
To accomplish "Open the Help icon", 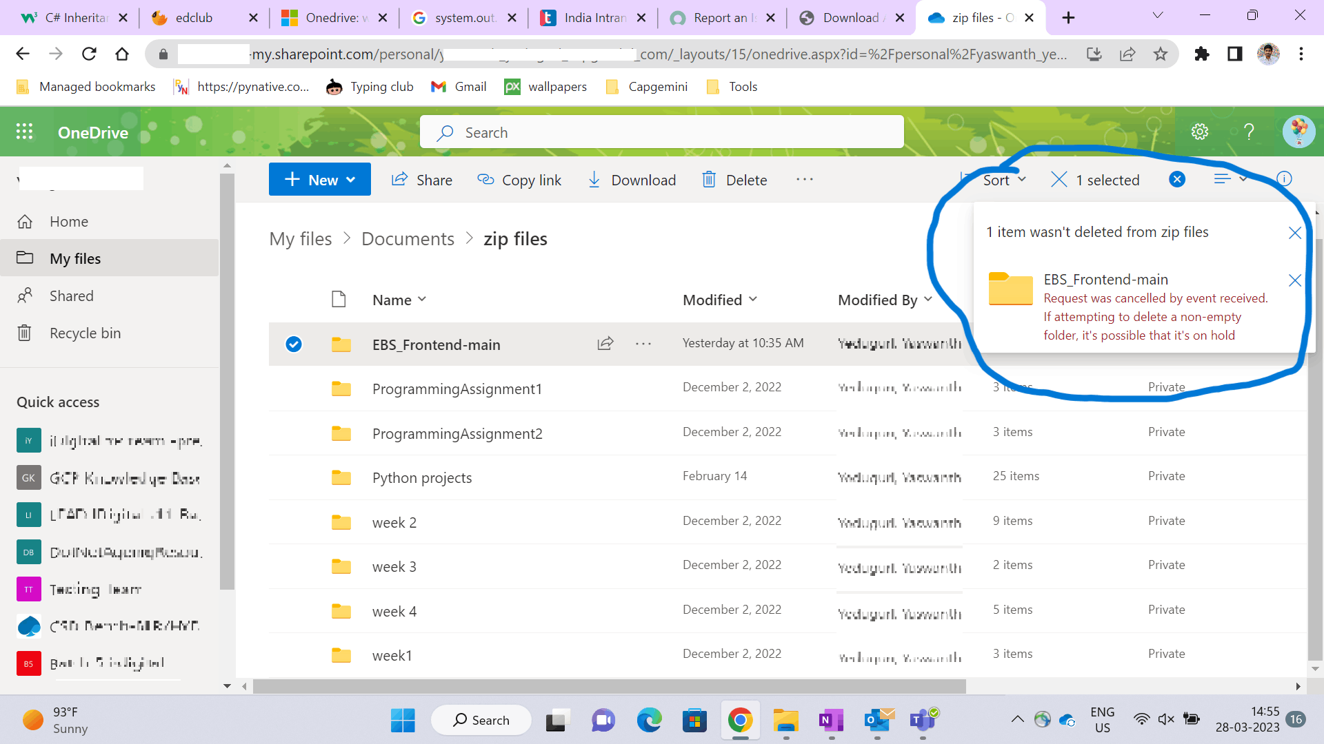I will [1250, 132].
